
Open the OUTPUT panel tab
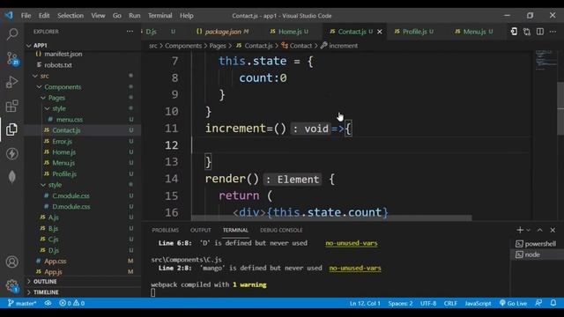tap(201, 230)
